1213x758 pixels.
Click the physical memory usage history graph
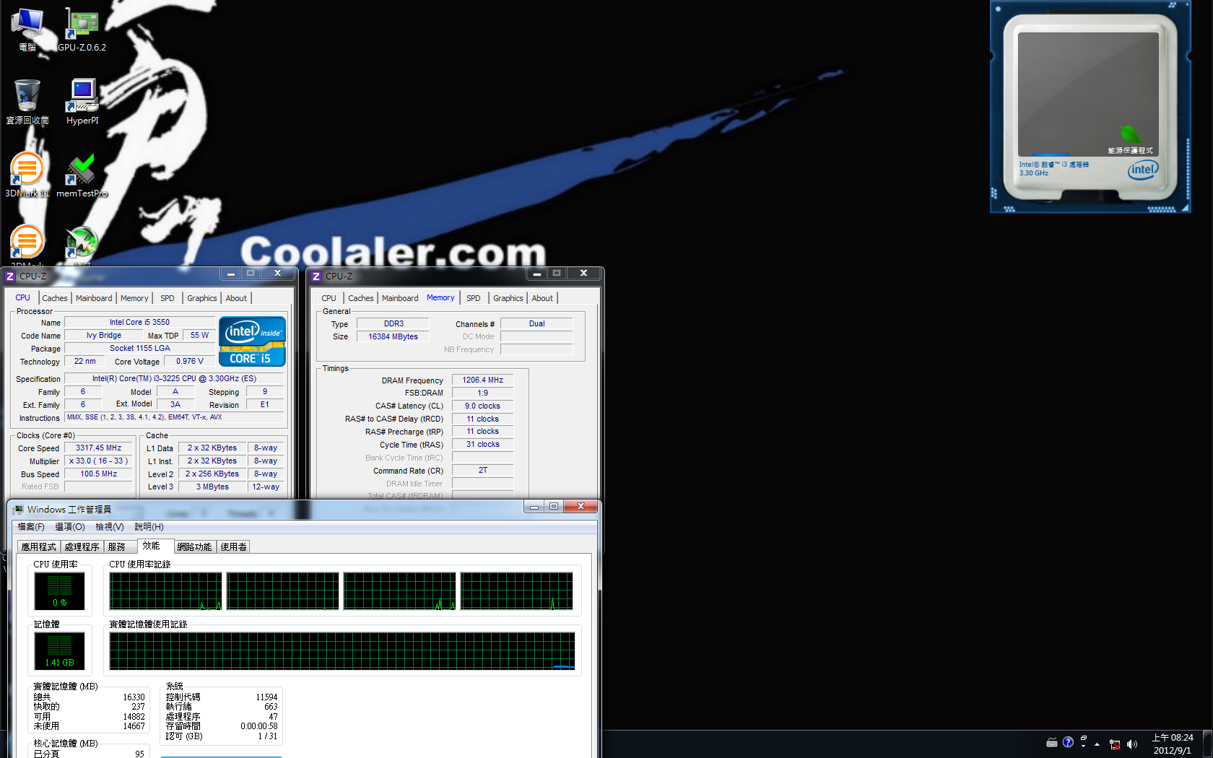(342, 651)
